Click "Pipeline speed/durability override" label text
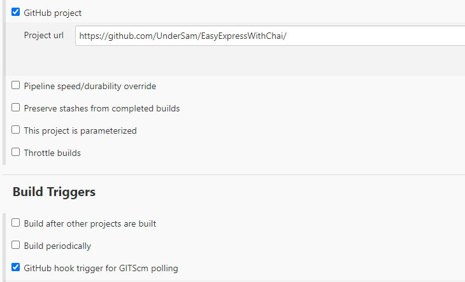Screen dimensions: 465x282 click(90, 86)
